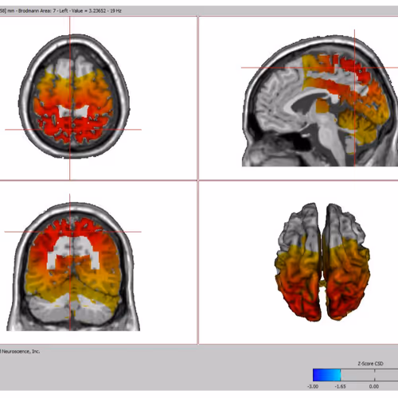The image size is (398, 398).
Task: Click the -1.65 threshold label on scale
Action: (340, 386)
